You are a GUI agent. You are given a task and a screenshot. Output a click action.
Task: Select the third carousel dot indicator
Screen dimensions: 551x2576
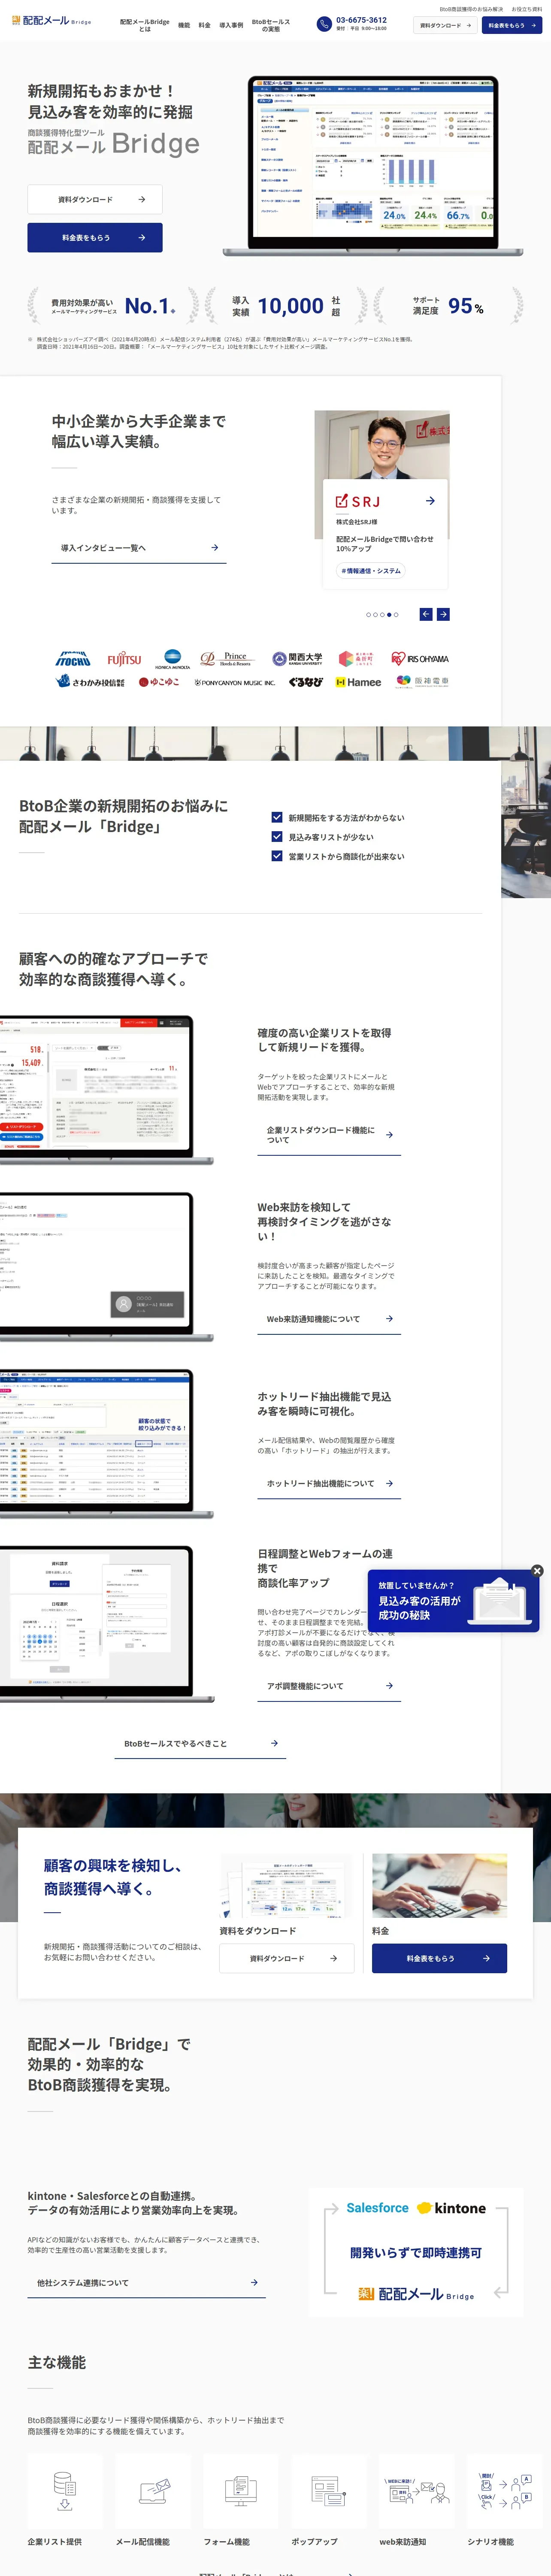pyautogui.click(x=382, y=615)
